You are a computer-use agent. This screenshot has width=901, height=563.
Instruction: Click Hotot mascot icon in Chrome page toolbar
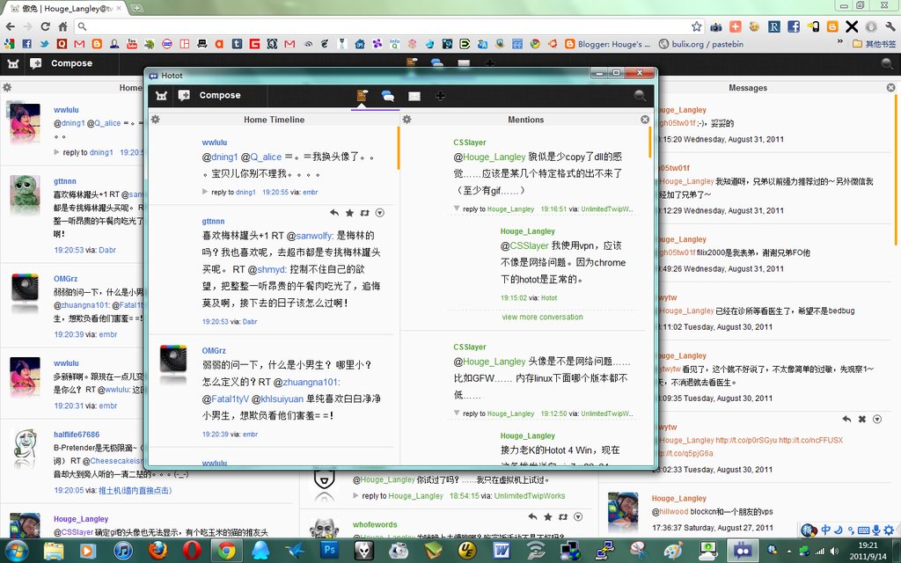click(x=13, y=63)
